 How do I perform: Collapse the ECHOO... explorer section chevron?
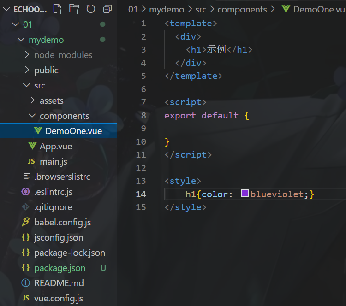pos(6,9)
